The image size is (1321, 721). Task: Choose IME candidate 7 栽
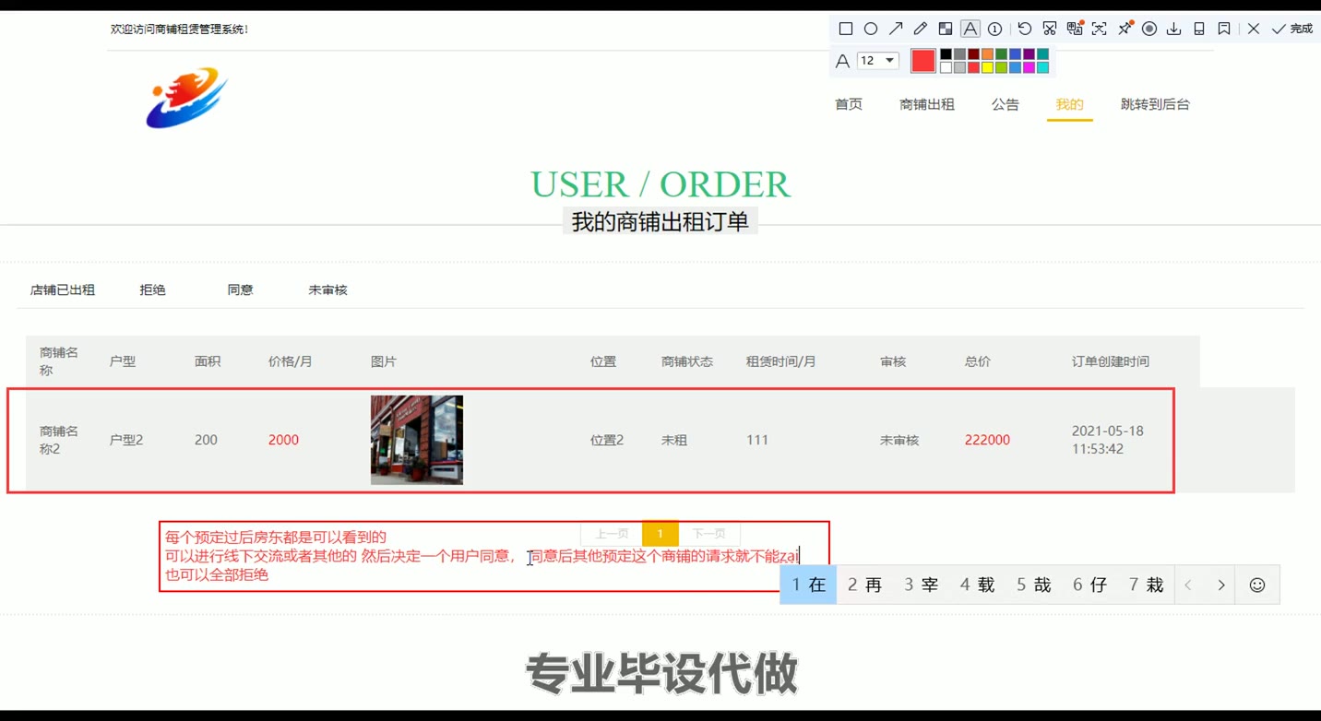click(x=1146, y=585)
